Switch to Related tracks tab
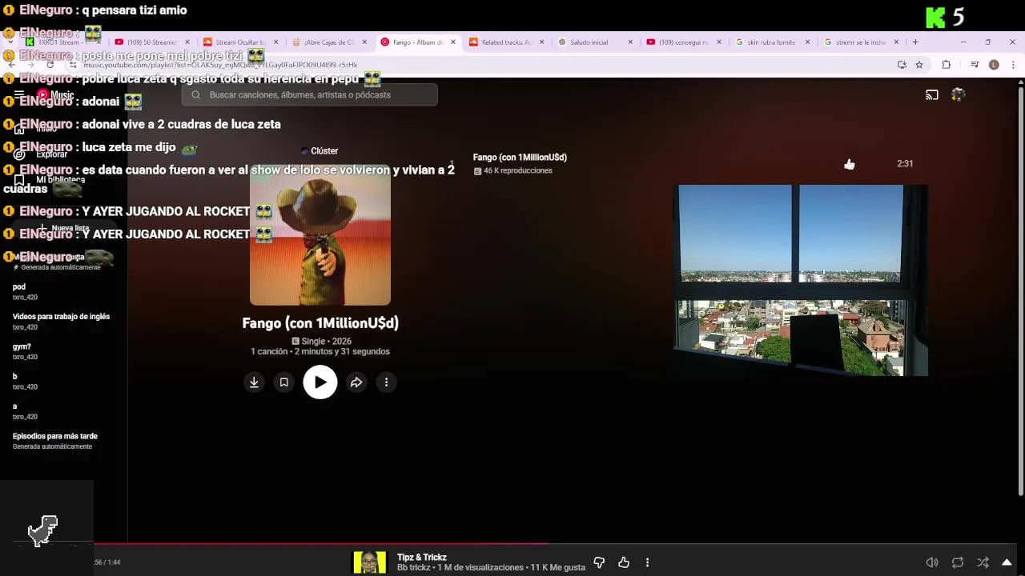The image size is (1025, 576). click(x=506, y=42)
